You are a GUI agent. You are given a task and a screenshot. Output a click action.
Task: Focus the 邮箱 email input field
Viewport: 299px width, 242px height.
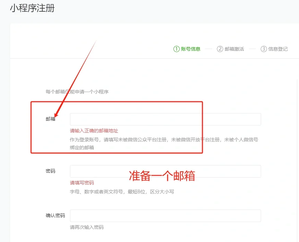point(165,119)
